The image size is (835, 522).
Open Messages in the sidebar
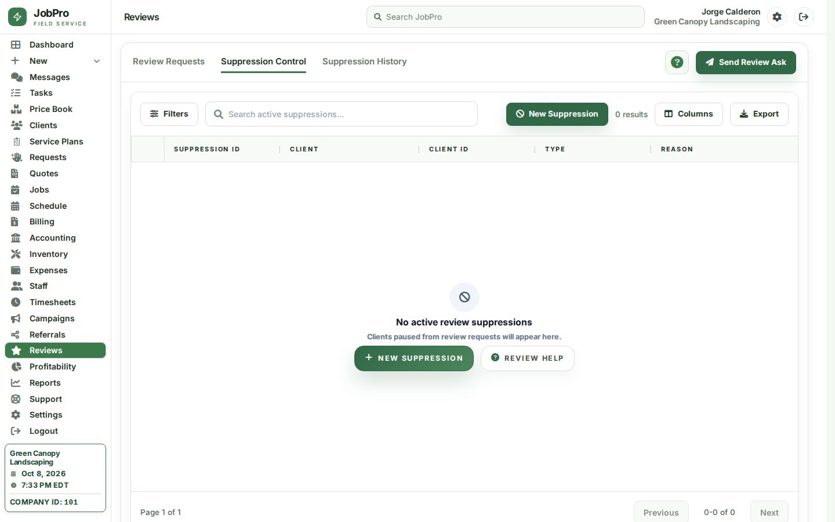coord(55,77)
